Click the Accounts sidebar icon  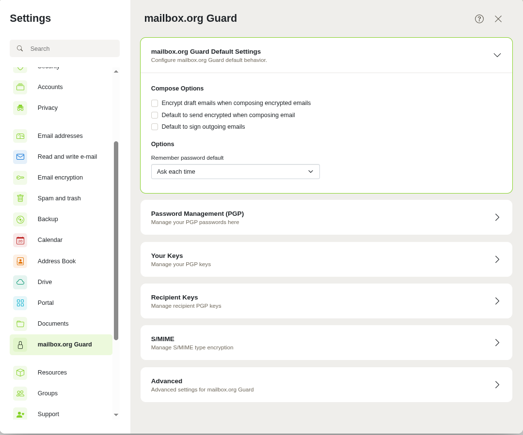pos(20,87)
